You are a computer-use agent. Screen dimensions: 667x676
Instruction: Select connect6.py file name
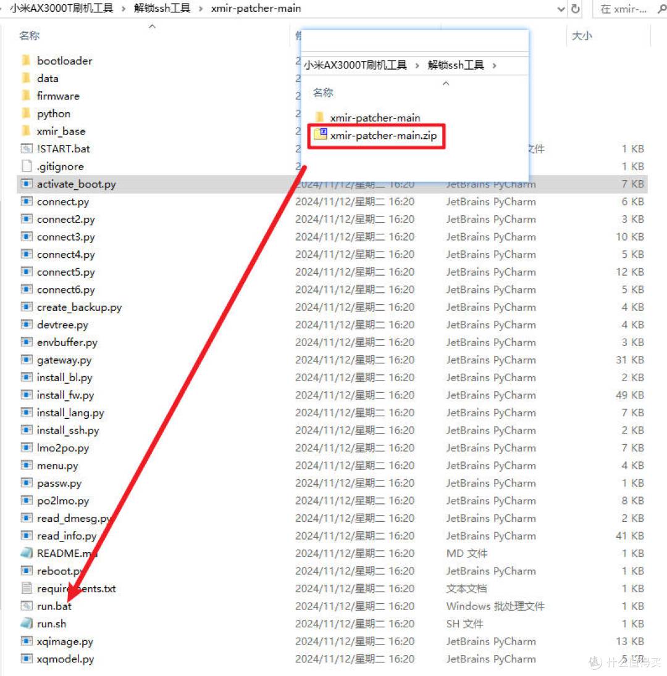pyautogui.click(x=65, y=290)
